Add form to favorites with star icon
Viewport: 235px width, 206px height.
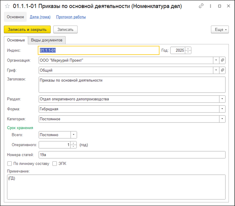pos(7,6)
